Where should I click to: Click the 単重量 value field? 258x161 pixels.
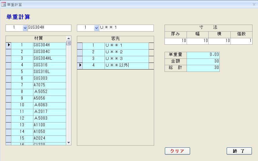(203, 54)
